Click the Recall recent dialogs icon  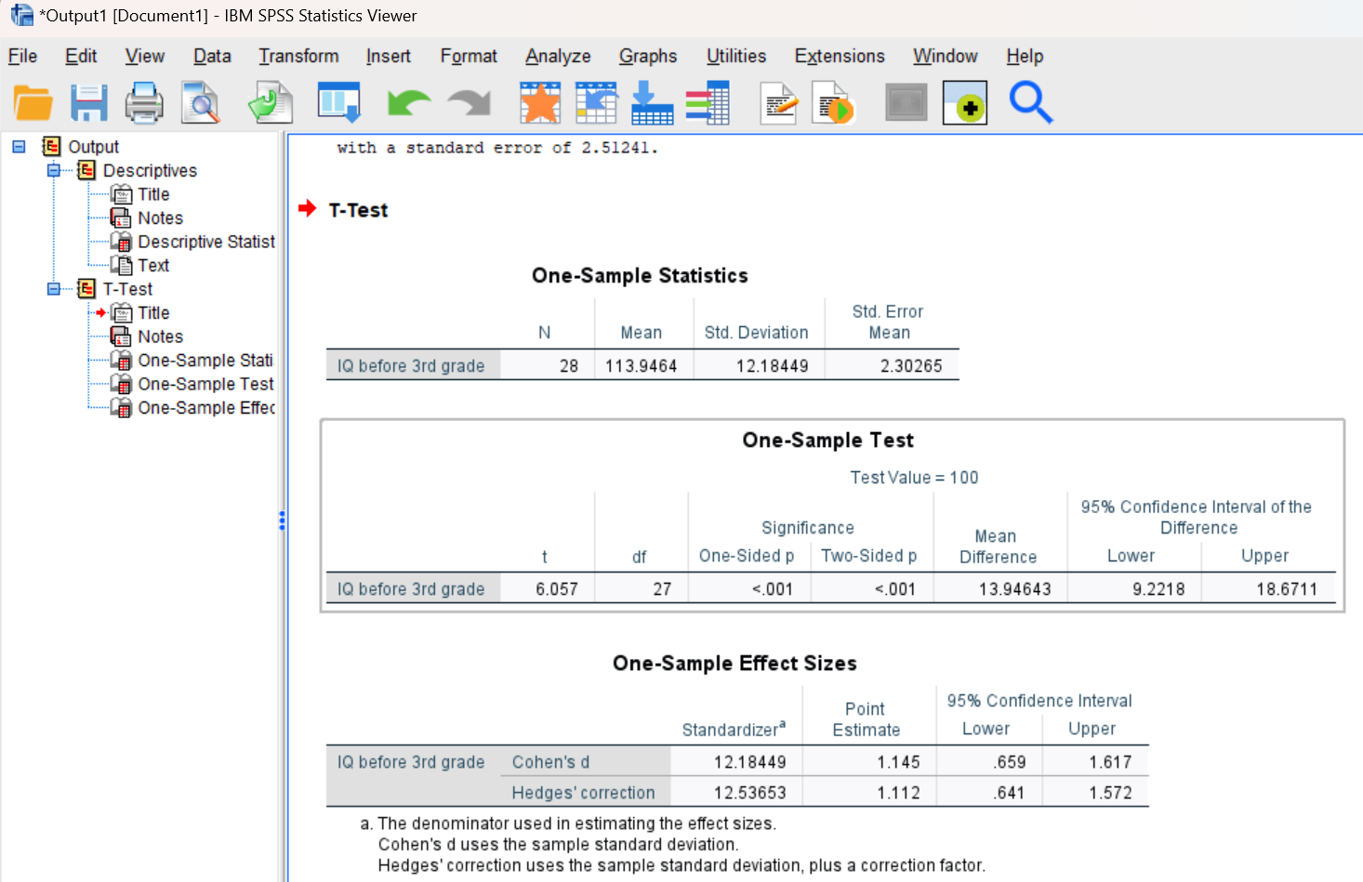pos(338,103)
